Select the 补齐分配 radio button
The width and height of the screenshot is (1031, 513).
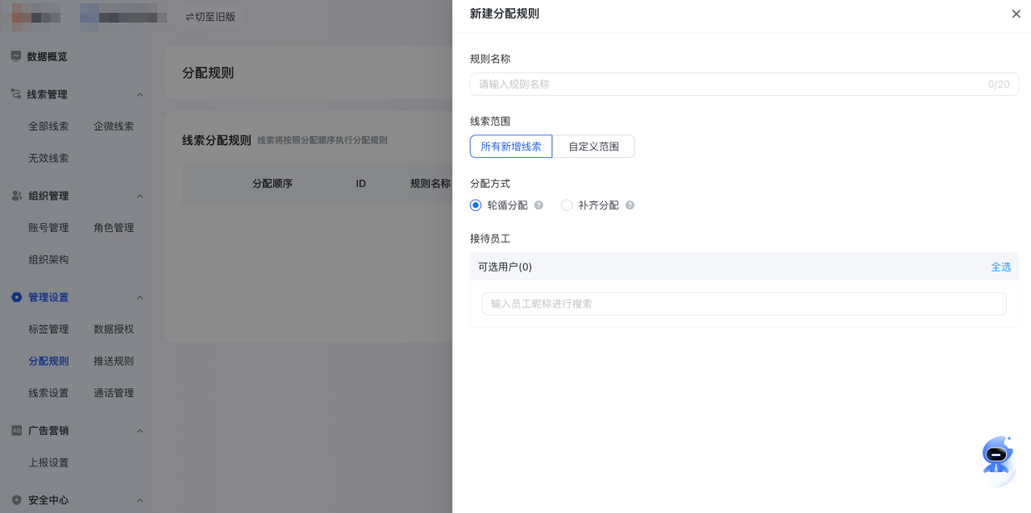click(x=567, y=205)
